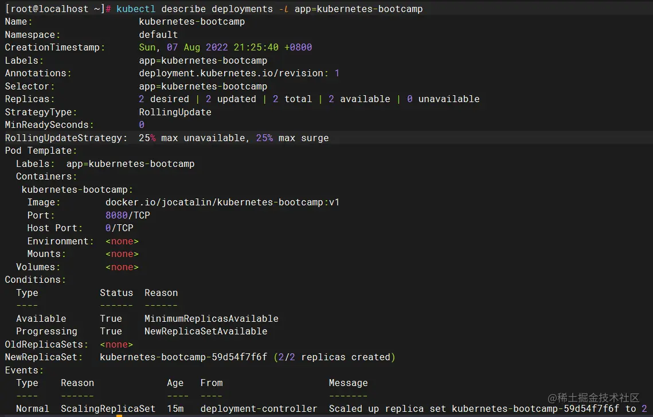Click the Host Port value 0/TCP
Image resolution: width=653 pixels, height=417 pixels.
click(119, 228)
